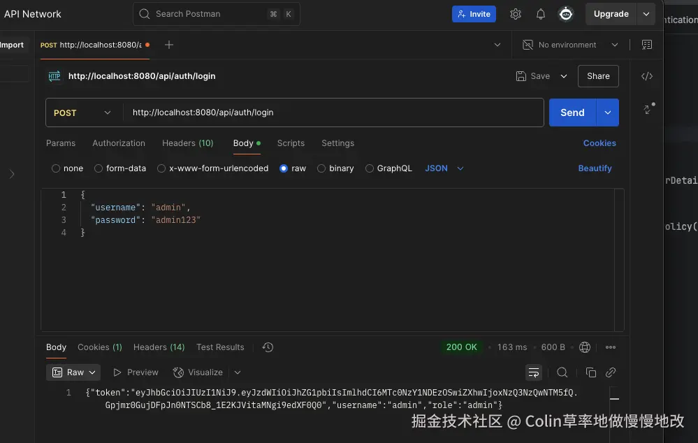Image resolution: width=698 pixels, height=443 pixels.
Task: Open the tabs overflow chevron
Action: (x=497, y=45)
